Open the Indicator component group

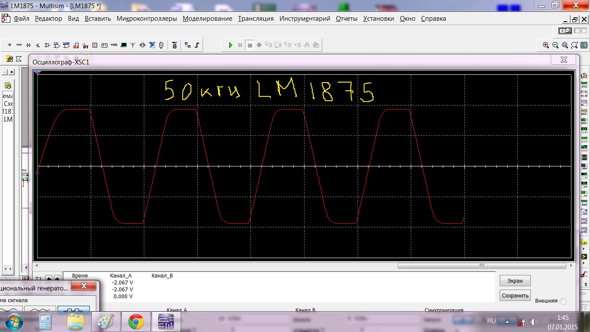[95, 45]
